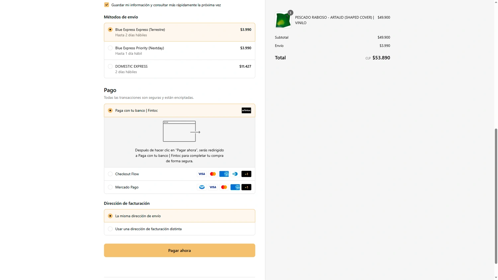Select Blue Express Express (Terrestre) shipping
Screen dimensions: 498x280
[x=110, y=30]
